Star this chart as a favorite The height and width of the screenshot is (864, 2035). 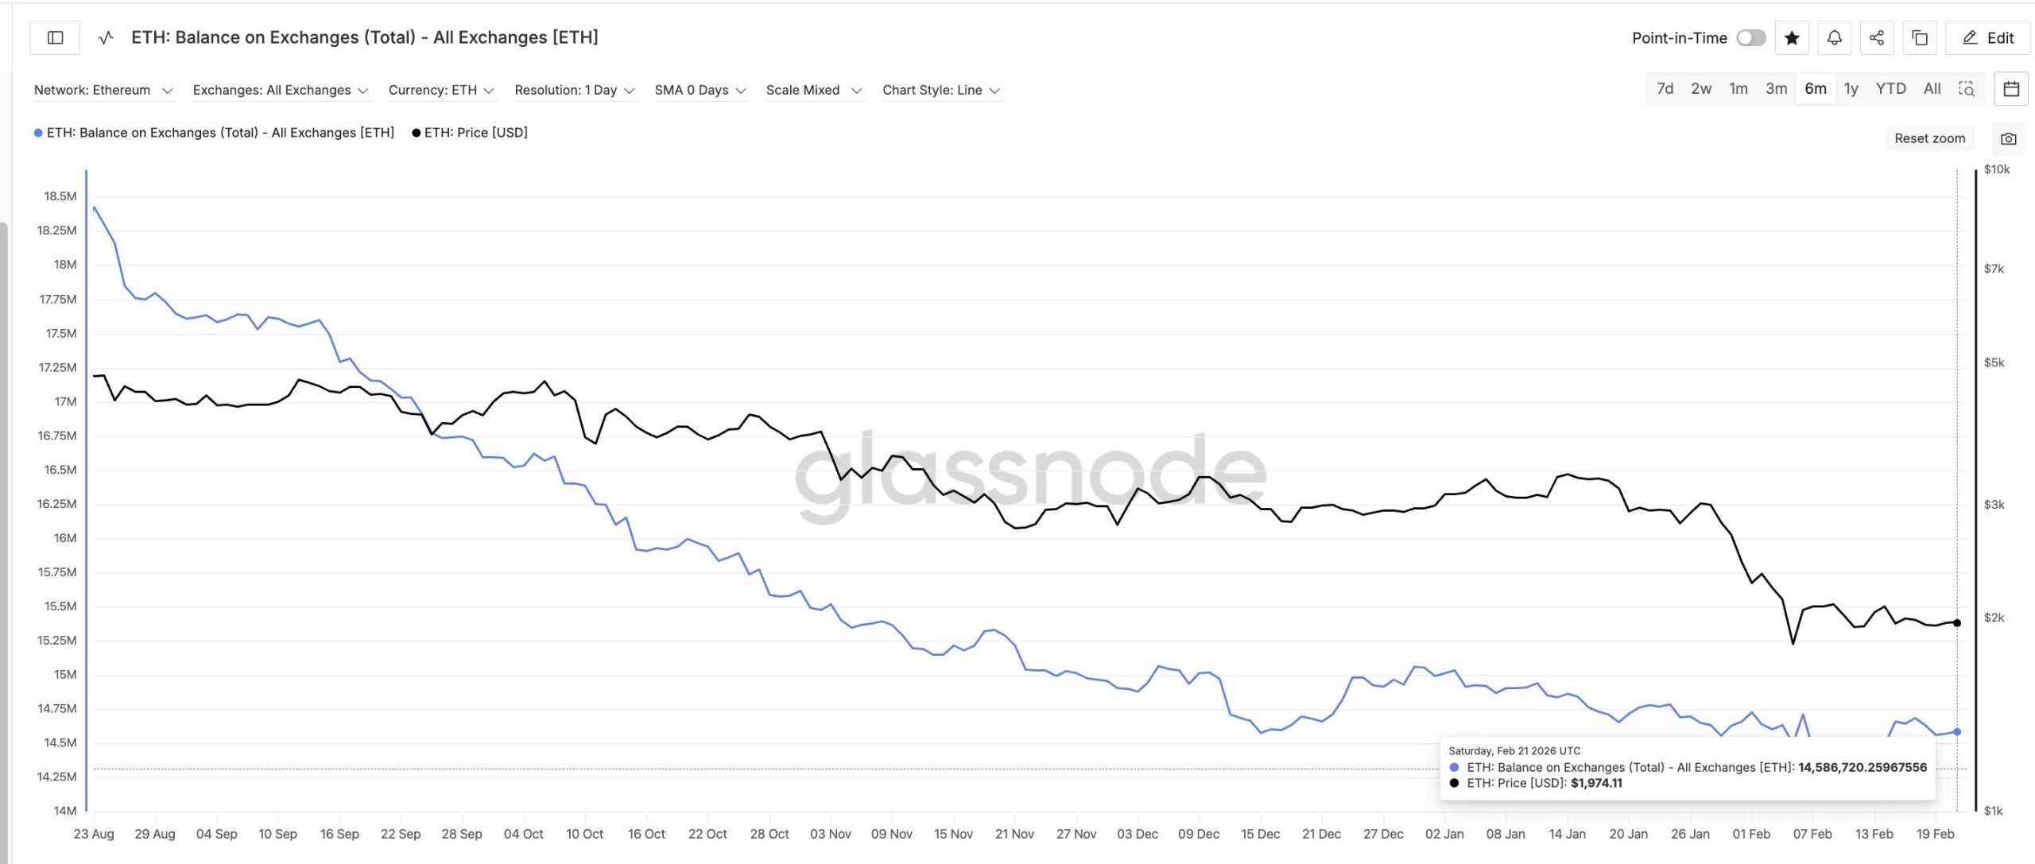pyautogui.click(x=1793, y=37)
